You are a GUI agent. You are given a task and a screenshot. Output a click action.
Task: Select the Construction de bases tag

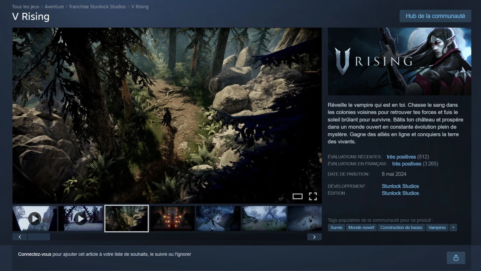click(401, 227)
